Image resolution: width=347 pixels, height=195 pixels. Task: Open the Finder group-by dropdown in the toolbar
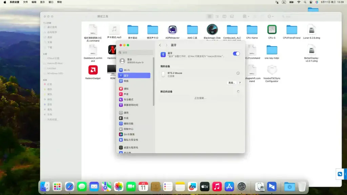[x=246, y=16]
